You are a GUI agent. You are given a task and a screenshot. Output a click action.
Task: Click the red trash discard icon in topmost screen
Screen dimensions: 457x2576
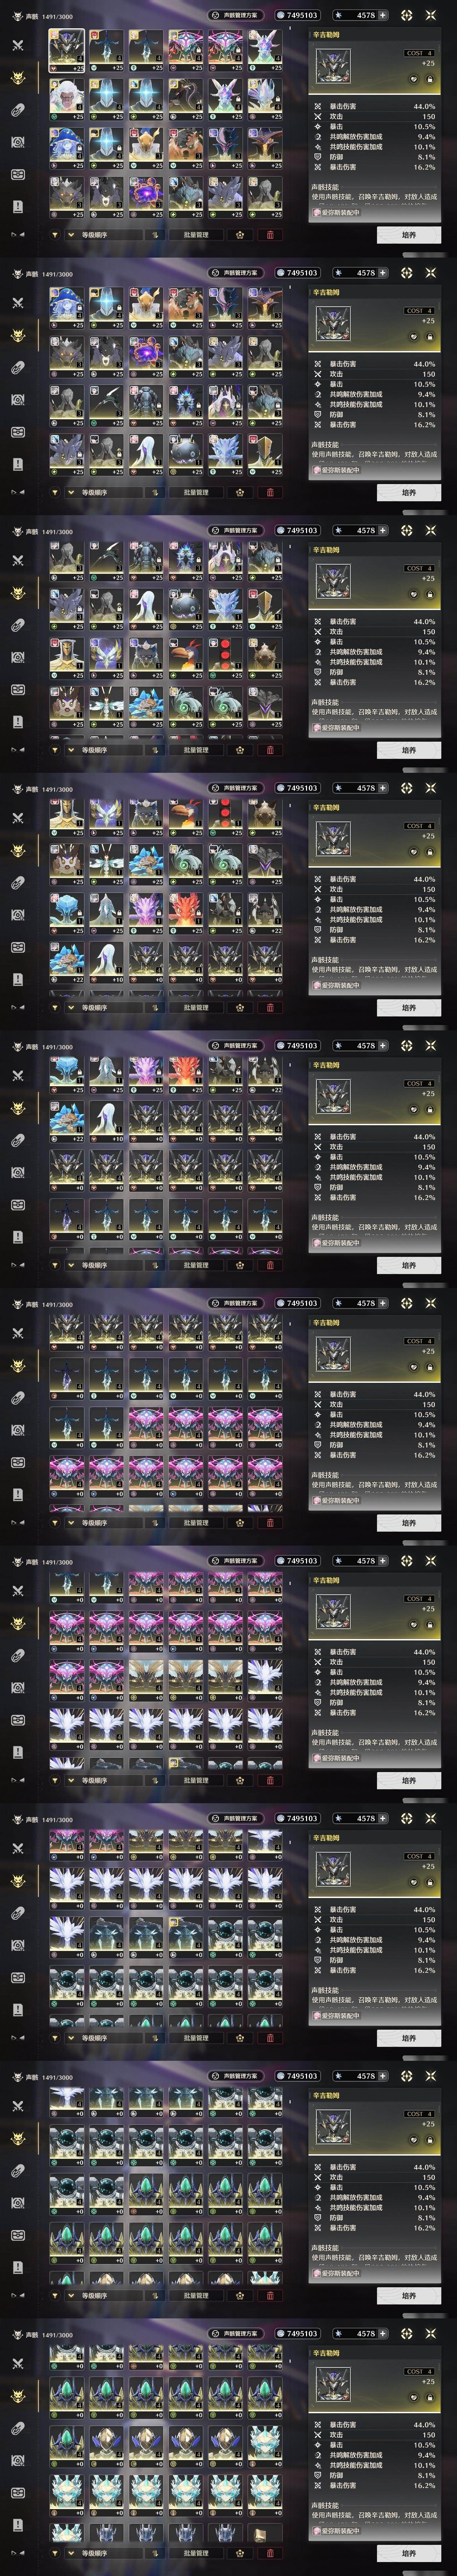(x=268, y=235)
